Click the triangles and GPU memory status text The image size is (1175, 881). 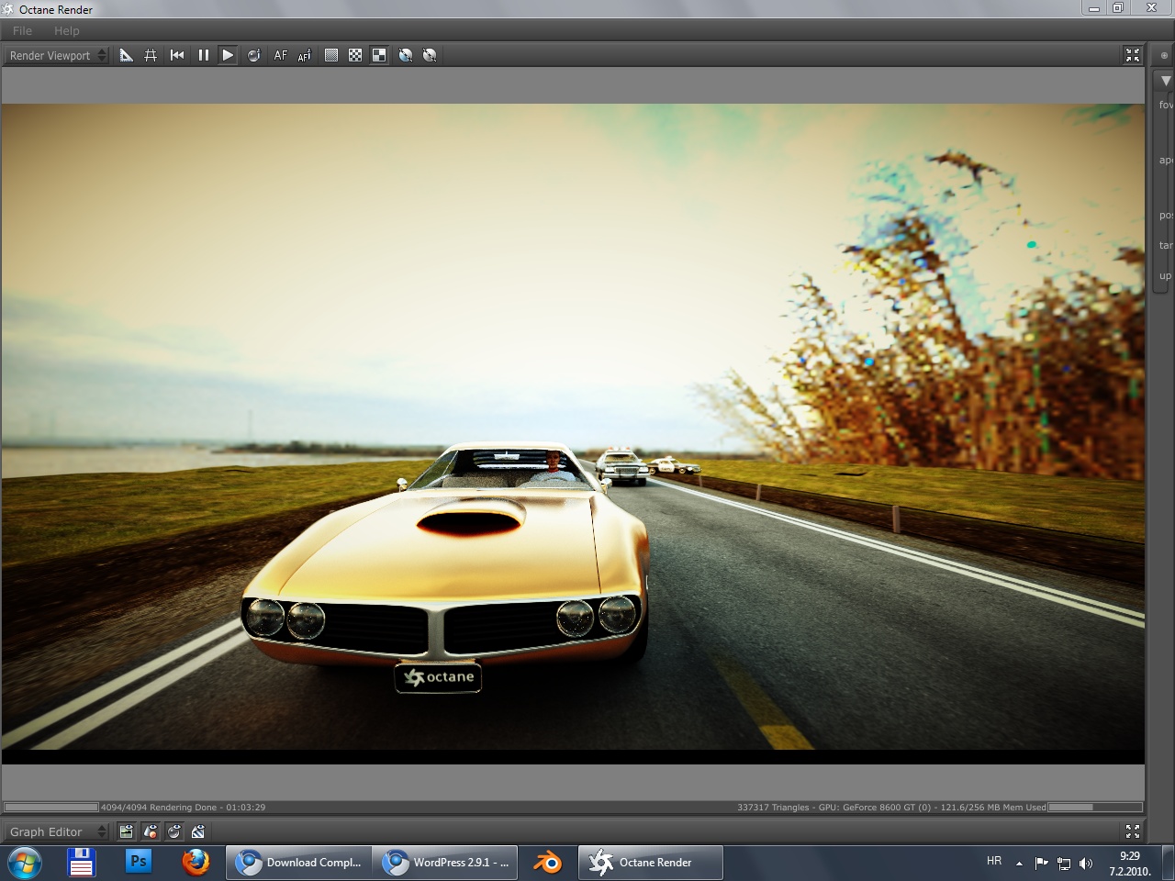coord(891,808)
